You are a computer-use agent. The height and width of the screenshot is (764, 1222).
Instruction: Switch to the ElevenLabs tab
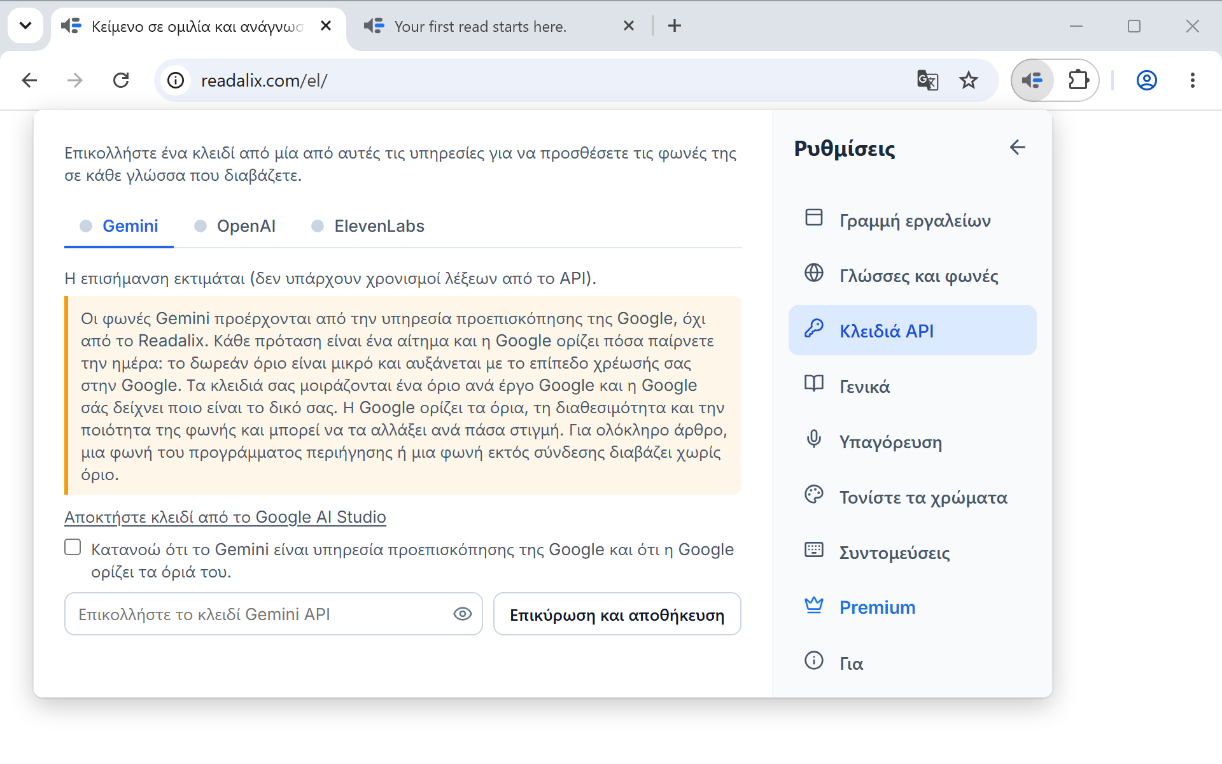tap(368, 226)
